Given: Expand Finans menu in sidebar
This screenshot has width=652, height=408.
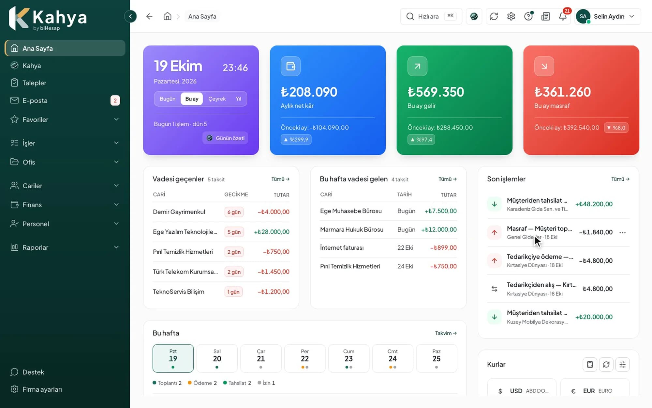Looking at the screenshot, I should [x=65, y=205].
